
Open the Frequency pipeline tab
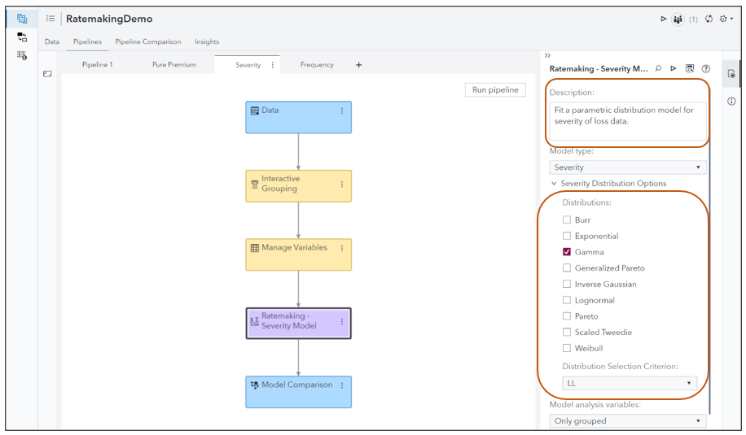pyautogui.click(x=317, y=65)
